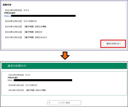128x107 pixels.
Task: Click 申請団体選択 text in the top panel
Action: click(10, 13)
